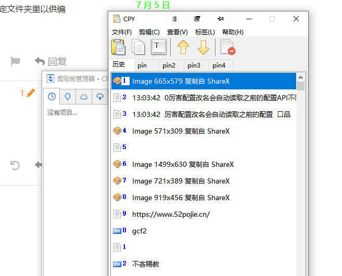Click the copy documents toolbar icon
Image resolution: width=342 pixels, height=276 pixels.
coord(138,47)
